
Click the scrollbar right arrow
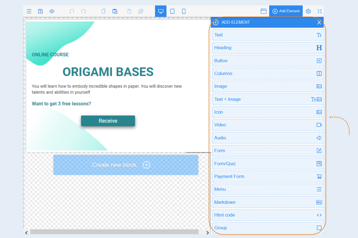[207, 232]
